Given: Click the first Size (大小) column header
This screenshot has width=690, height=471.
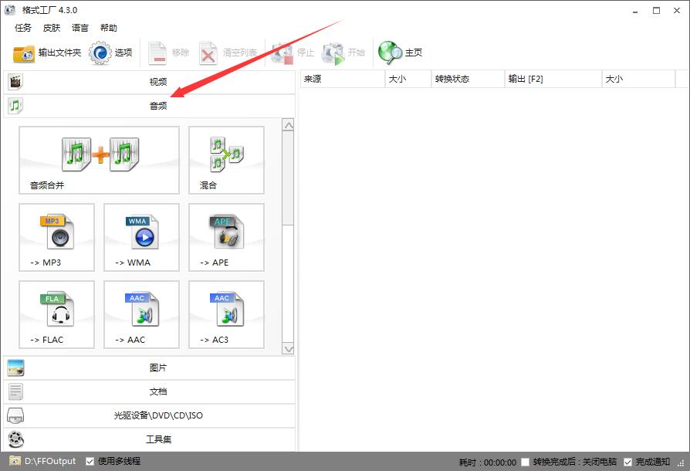Looking at the screenshot, I should point(408,79).
